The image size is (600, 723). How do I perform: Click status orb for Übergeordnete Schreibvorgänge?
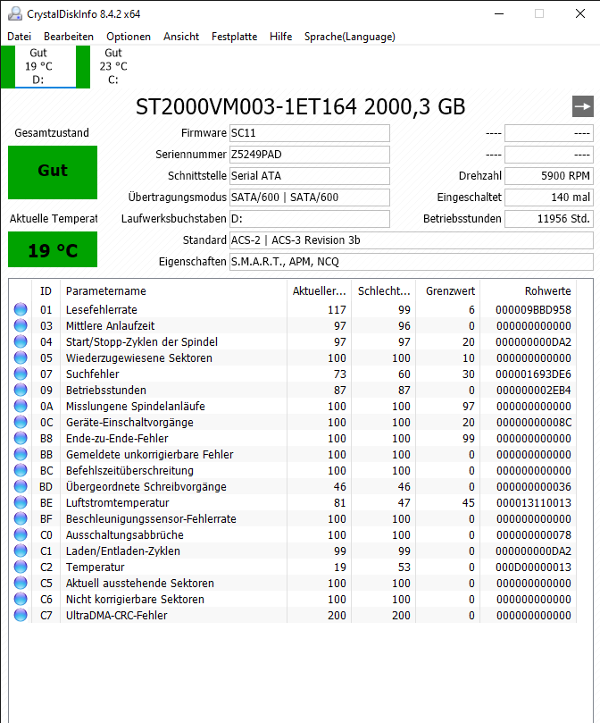pos(21,486)
